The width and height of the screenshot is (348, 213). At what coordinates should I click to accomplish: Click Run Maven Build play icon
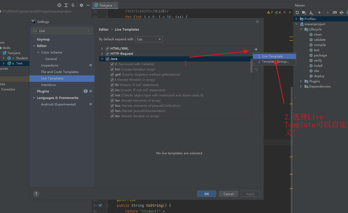click(x=328, y=12)
